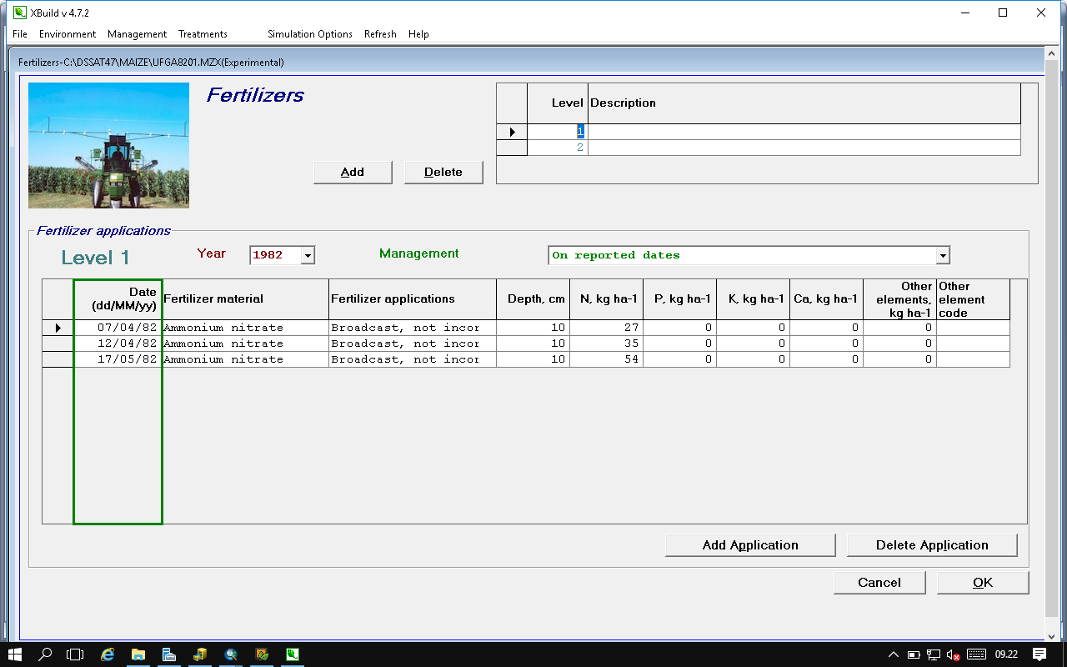Select the 17/05/82 date cell
1067x667 pixels.
118,359
